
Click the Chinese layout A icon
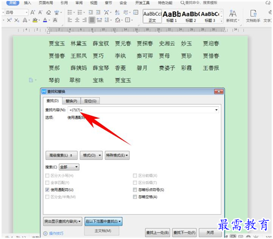pyautogui.click(x=106, y=12)
